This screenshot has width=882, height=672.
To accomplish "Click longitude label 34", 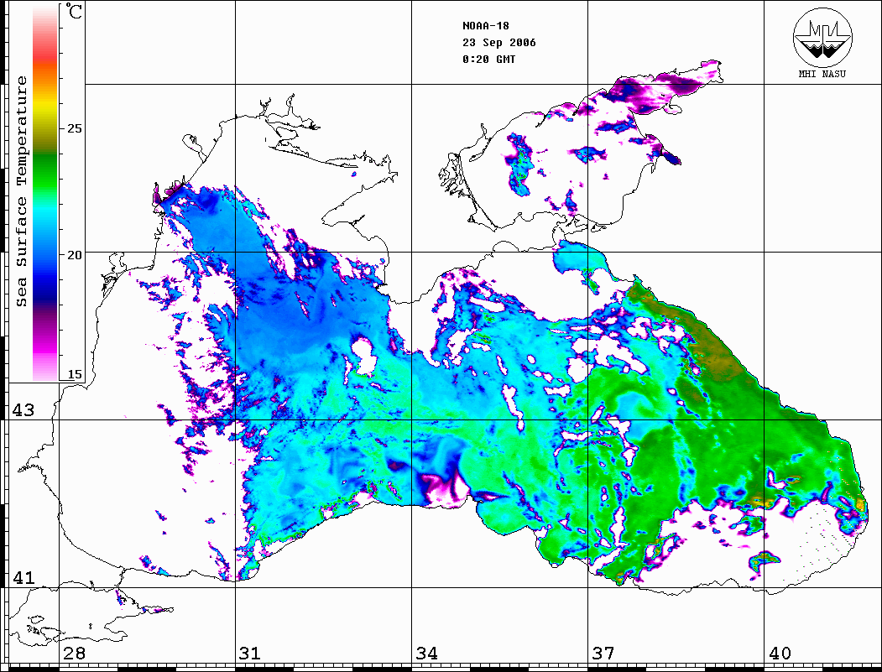I will click(x=427, y=653).
